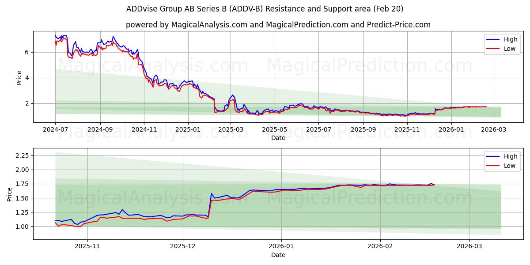Click the y-axis value '6' on top chart
This screenshot has width=530, height=265.
(27, 52)
